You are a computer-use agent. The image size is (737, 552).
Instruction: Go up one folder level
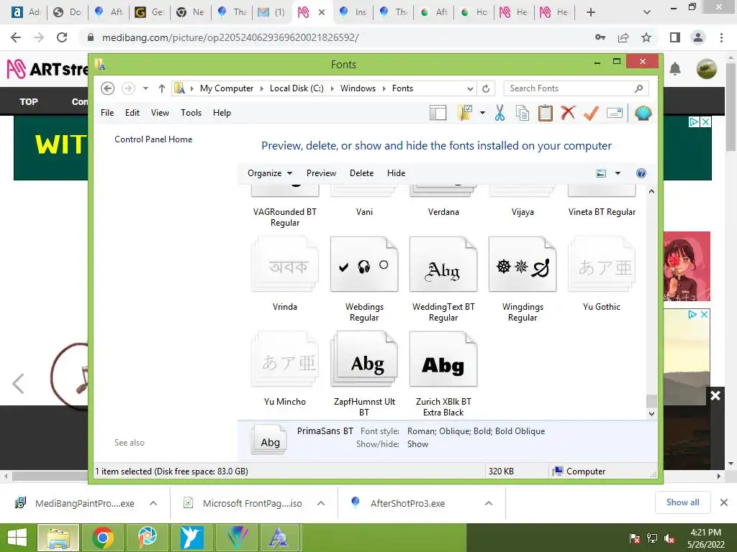162,88
